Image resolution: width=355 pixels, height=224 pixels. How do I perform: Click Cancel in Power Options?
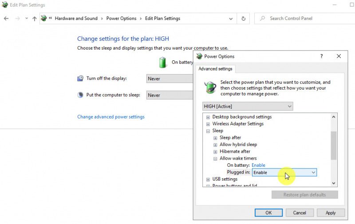[x=300, y=212]
